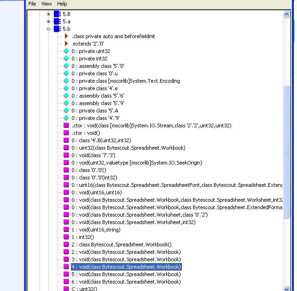Click cyan diamond icon of assembly class '5'.'0'

[66, 66]
